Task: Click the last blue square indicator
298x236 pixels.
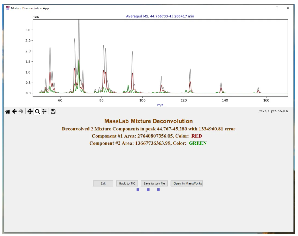Action: (x=158, y=190)
